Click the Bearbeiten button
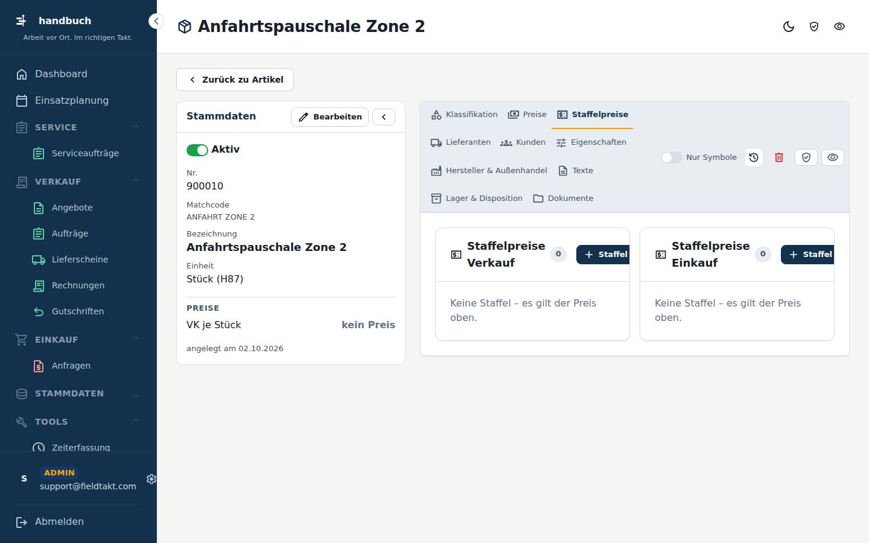Image resolution: width=869 pixels, height=543 pixels. pyautogui.click(x=329, y=117)
